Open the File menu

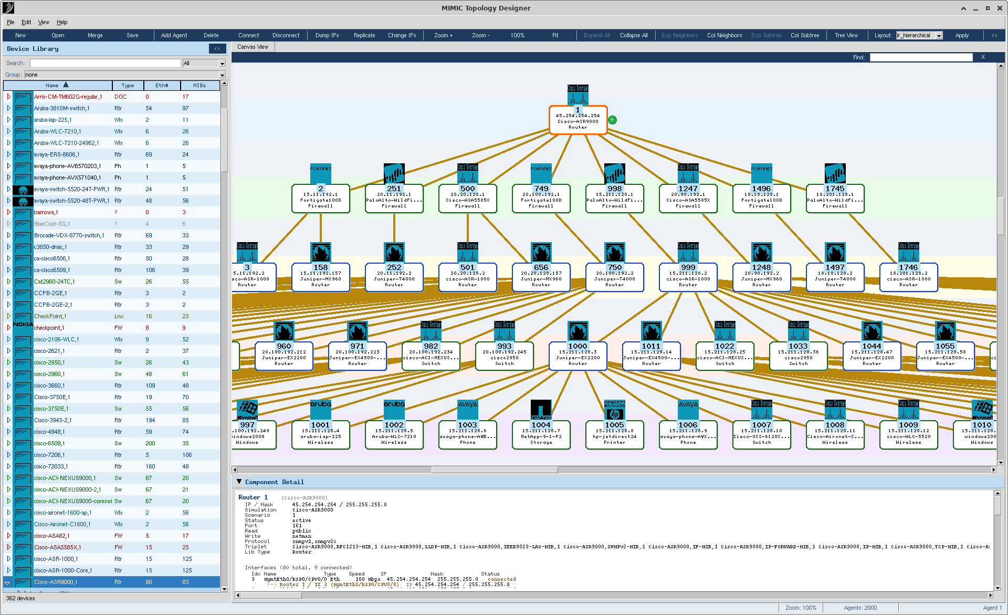pos(10,22)
